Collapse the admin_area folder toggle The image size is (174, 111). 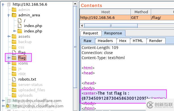pos(8,15)
